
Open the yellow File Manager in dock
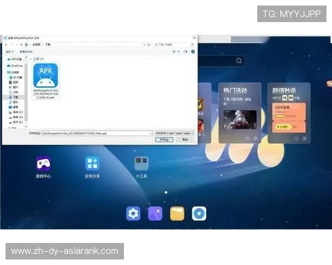point(177,214)
